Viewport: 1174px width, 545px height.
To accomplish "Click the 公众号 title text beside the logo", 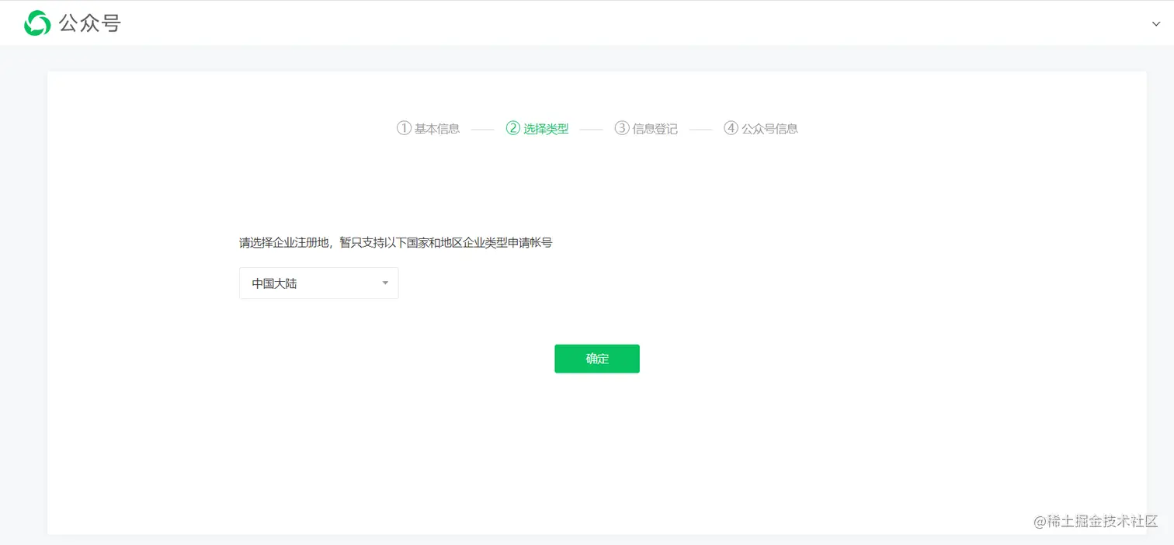I will click(90, 23).
